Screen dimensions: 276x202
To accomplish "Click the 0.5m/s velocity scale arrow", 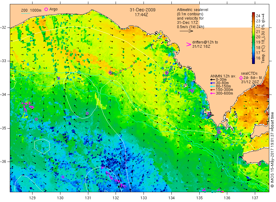I will [x=186, y=31].
